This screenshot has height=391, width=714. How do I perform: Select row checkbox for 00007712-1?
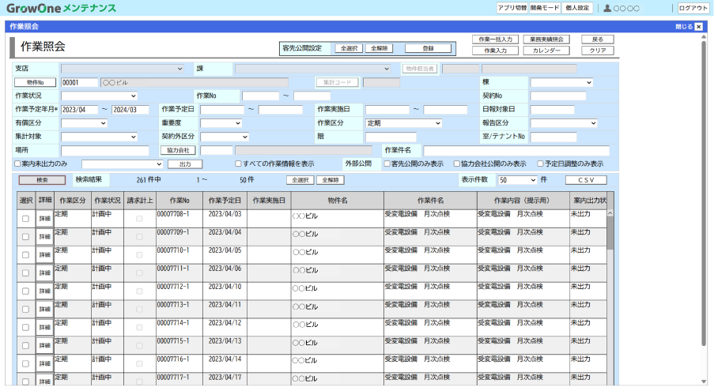tap(25, 291)
